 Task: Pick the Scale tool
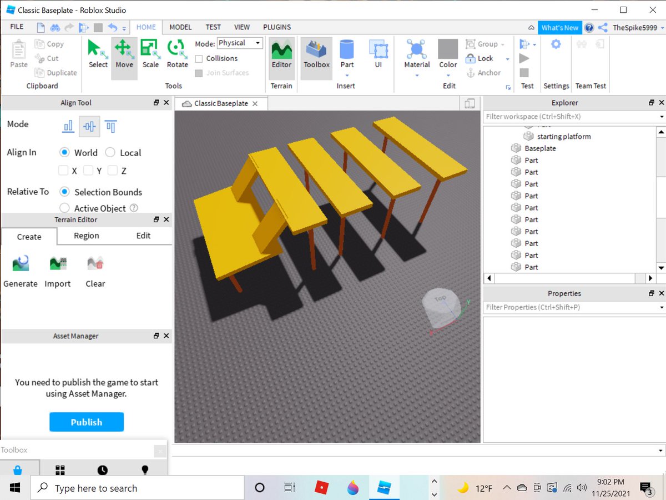click(x=150, y=54)
